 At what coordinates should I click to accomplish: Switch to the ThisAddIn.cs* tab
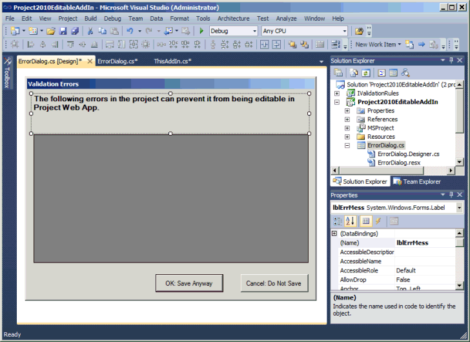tap(173, 61)
